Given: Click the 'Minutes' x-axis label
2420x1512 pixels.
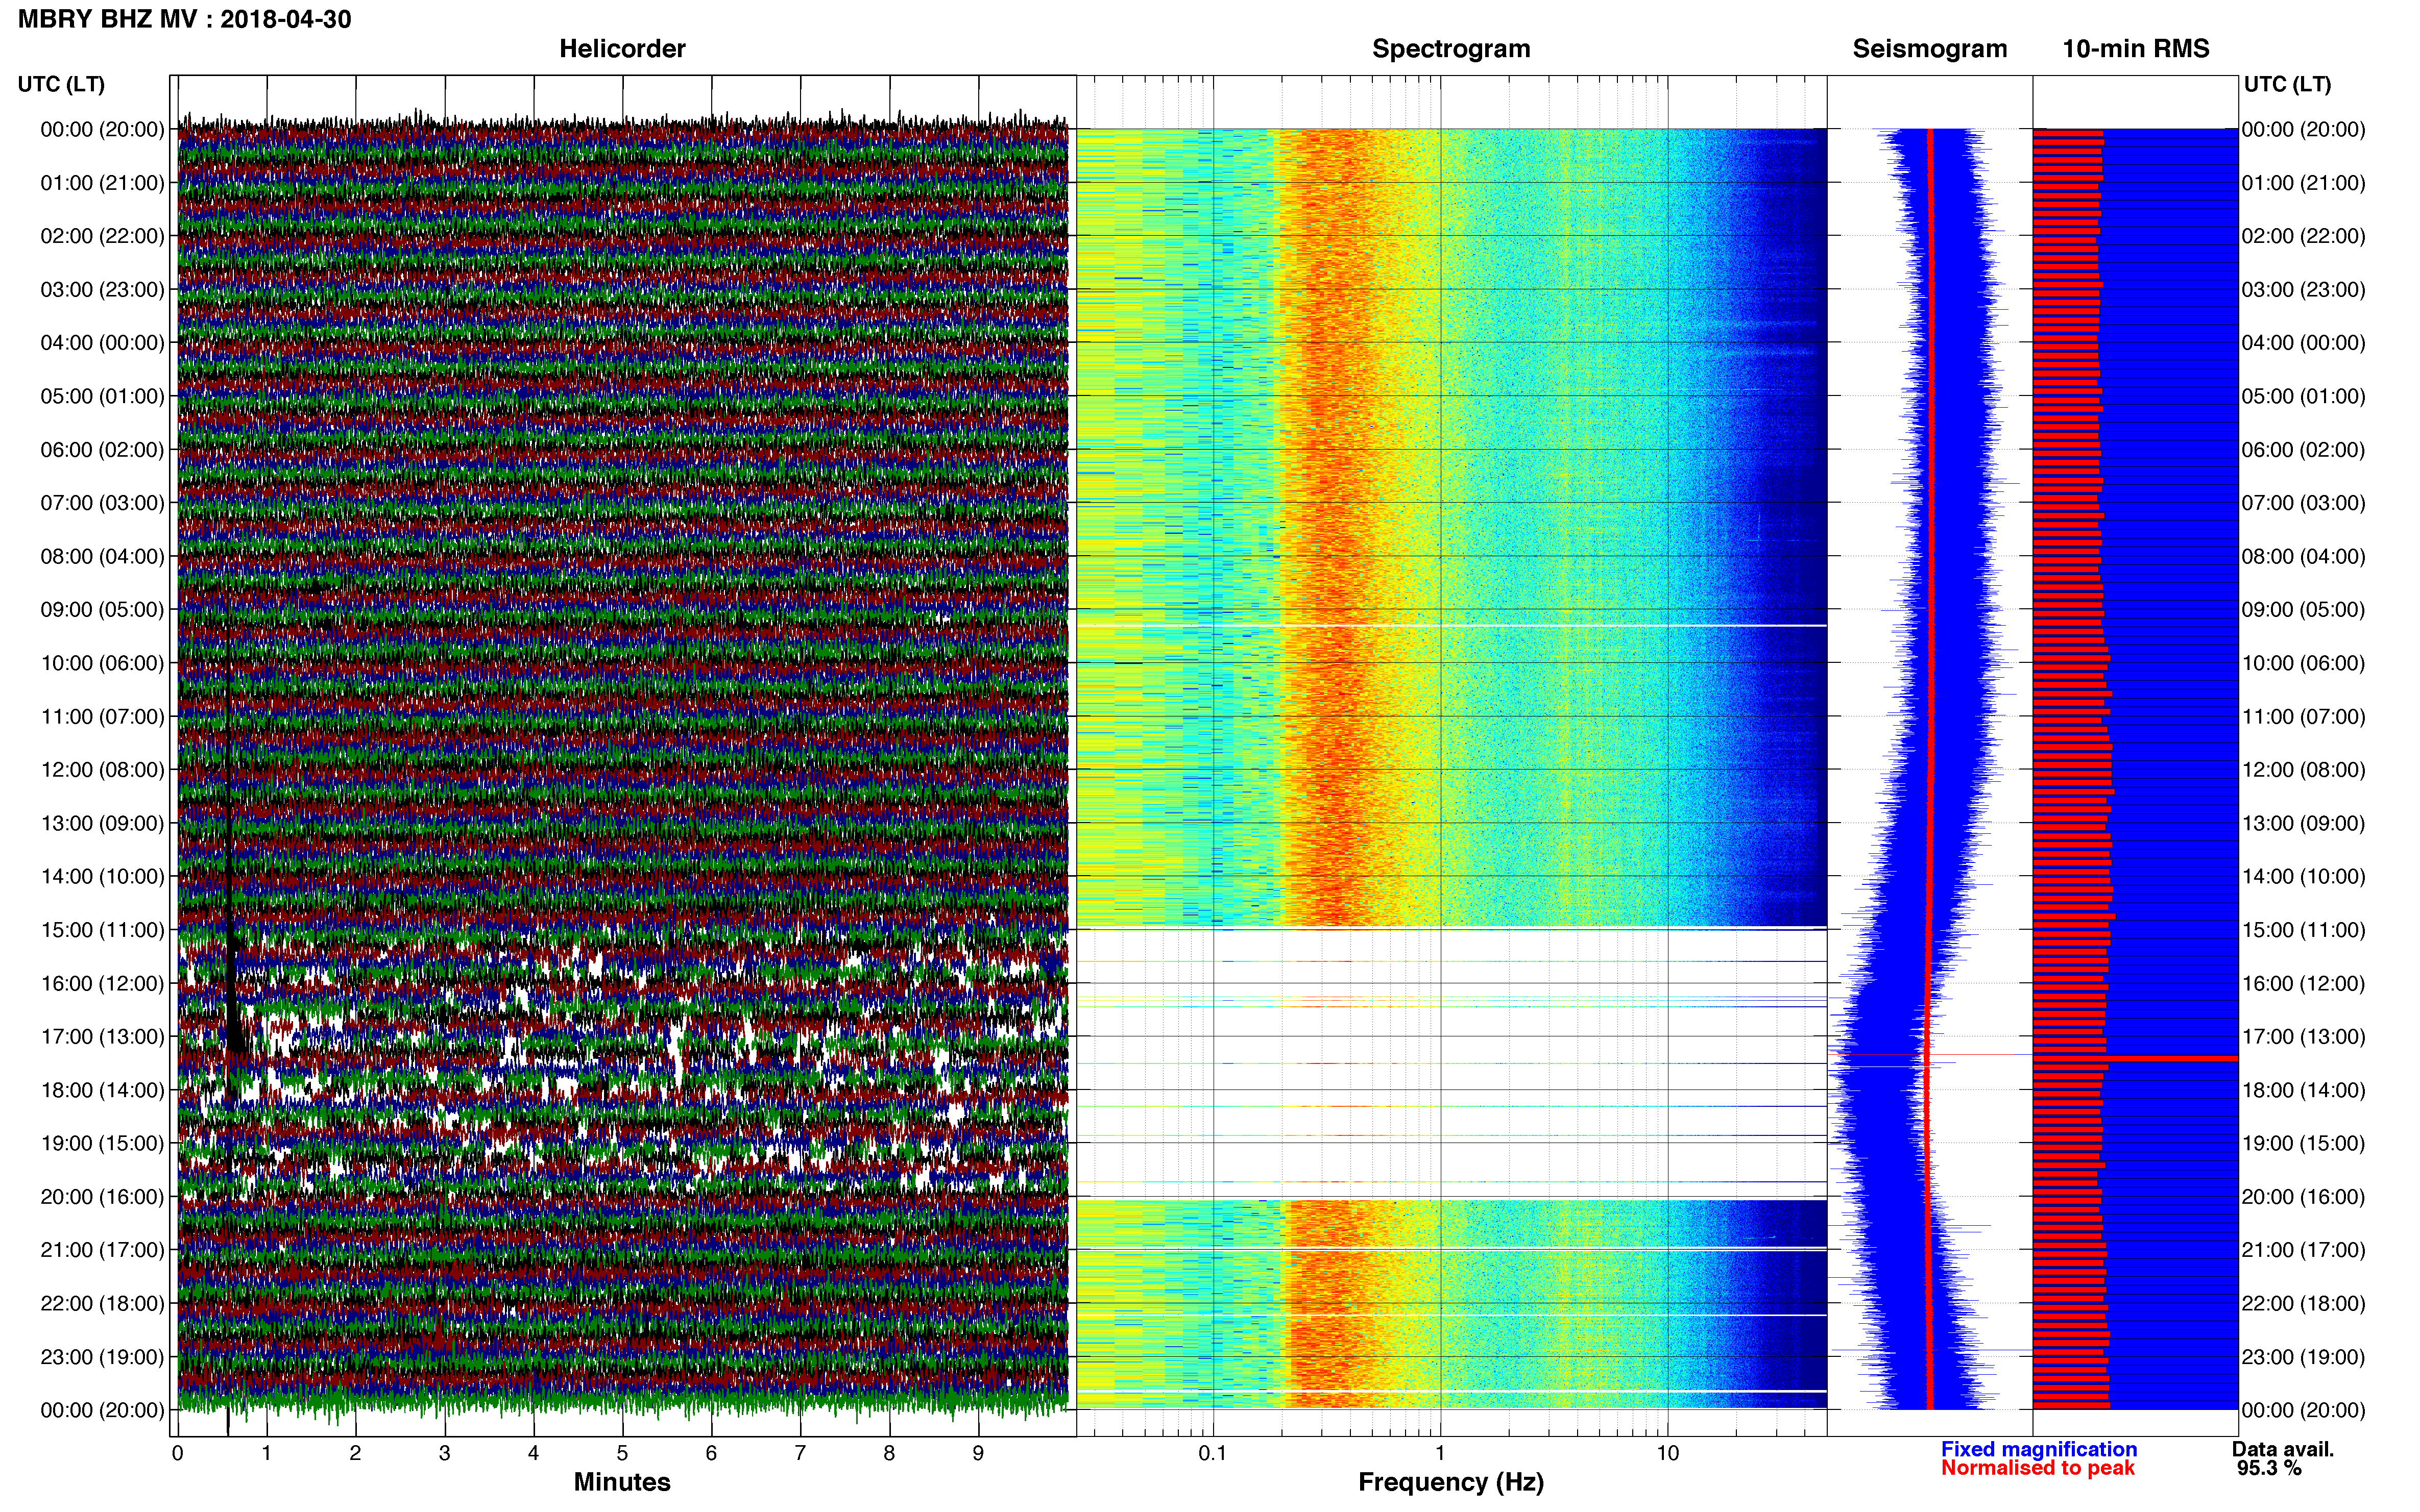Looking at the screenshot, I should coord(622,1482).
